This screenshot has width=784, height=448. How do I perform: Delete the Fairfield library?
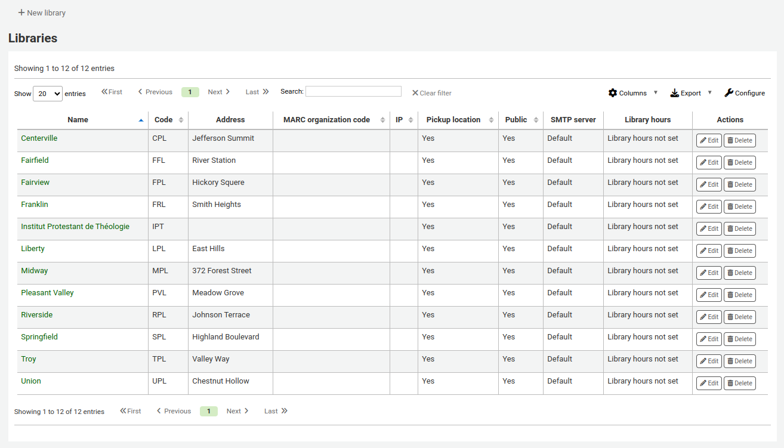[740, 163]
